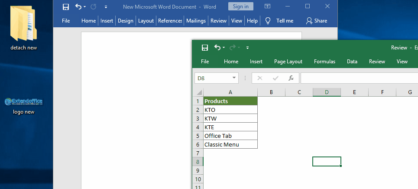Open Customize Quick Access Toolbar in Word
This screenshot has width=418, height=189.
coord(106,7)
